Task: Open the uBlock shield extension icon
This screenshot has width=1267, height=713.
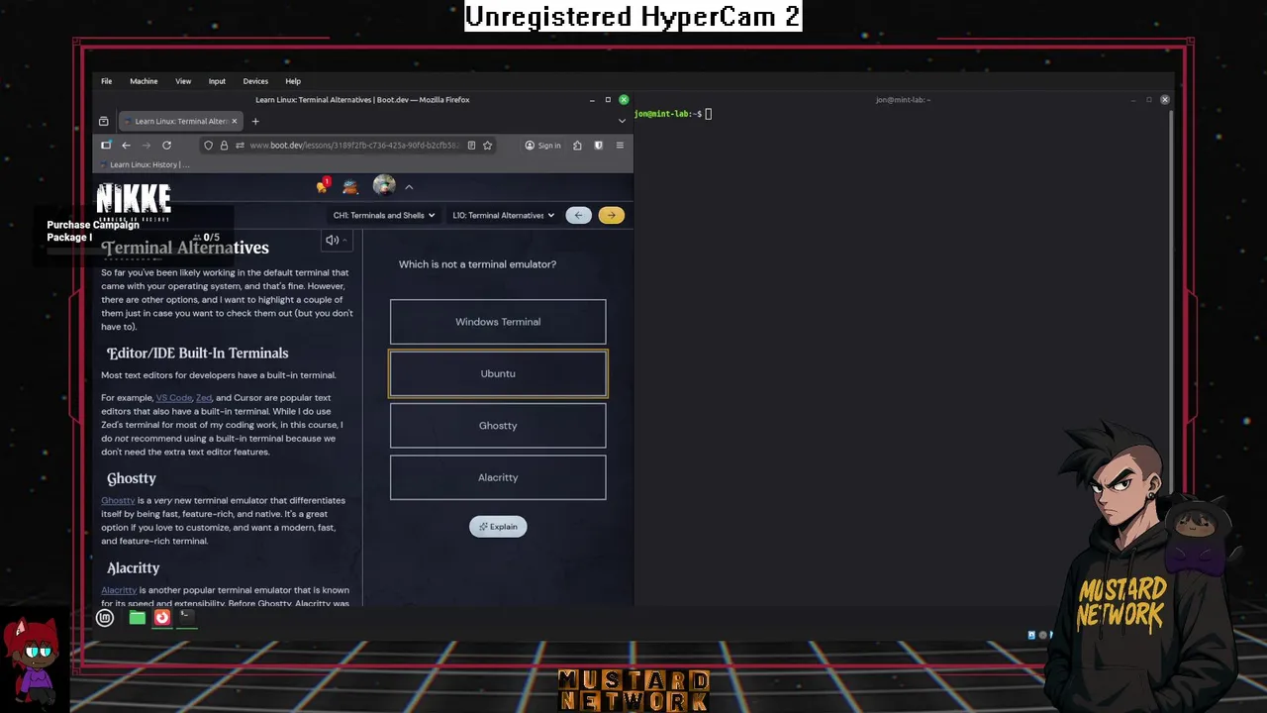Action: click(598, 146)
